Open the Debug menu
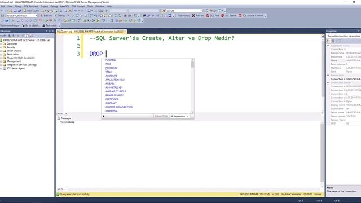 54,6
